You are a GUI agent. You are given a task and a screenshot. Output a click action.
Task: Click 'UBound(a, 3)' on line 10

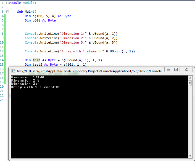(x=104, y=42)
